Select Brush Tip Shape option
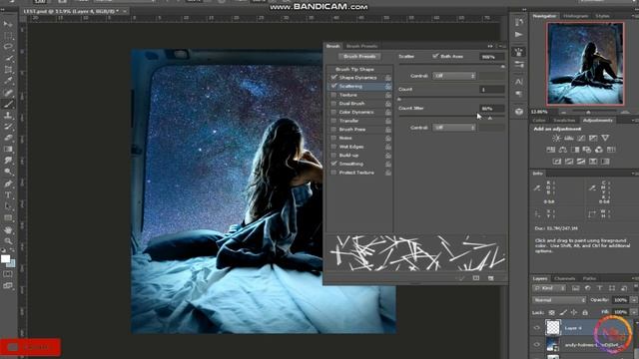This screenshot has height=359, width=639. (x=354, y=69)
